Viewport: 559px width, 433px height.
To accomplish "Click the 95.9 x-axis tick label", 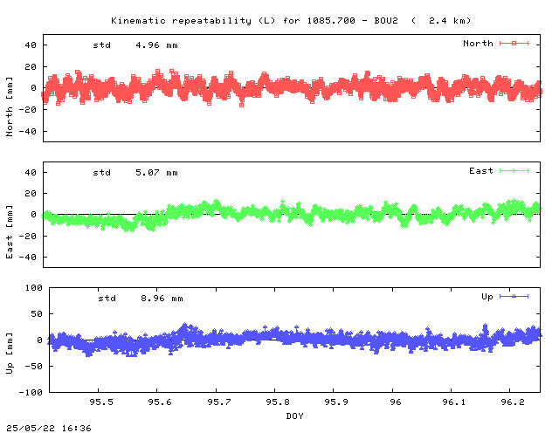I will coord(336,402).
